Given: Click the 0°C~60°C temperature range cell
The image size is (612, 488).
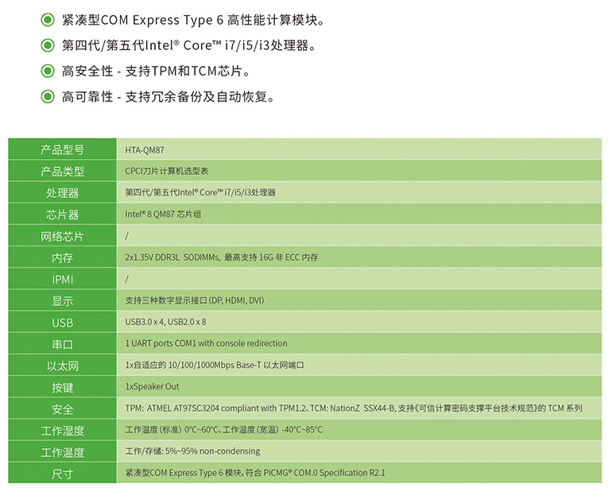Looking at the screenshot, I should (359, 430).
